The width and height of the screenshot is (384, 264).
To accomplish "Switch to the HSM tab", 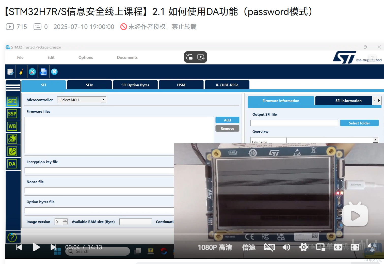I will 181,85.
